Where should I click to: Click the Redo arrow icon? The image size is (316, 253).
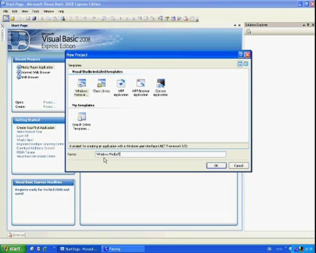94,19
